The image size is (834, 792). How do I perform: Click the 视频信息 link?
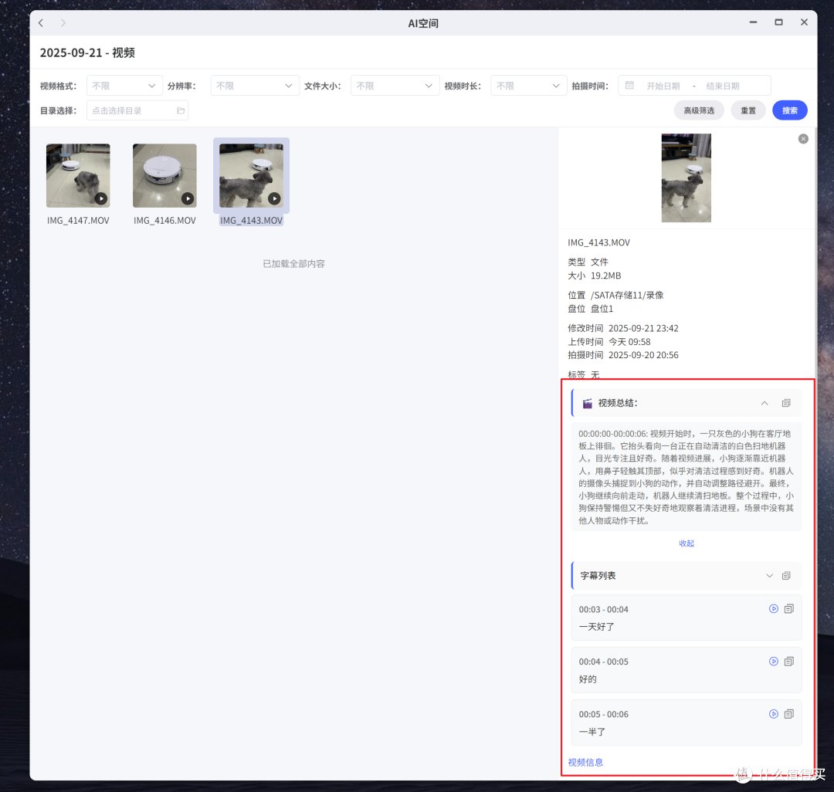[x=585, y=762]
